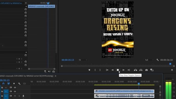This screenshot has height=99, width=176.
Task: Open the timeline sequence panel menu
Action: point(56,76)
